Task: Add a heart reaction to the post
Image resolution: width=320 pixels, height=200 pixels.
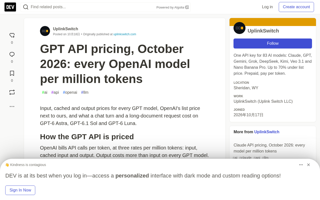Action: tap(12, 35)
